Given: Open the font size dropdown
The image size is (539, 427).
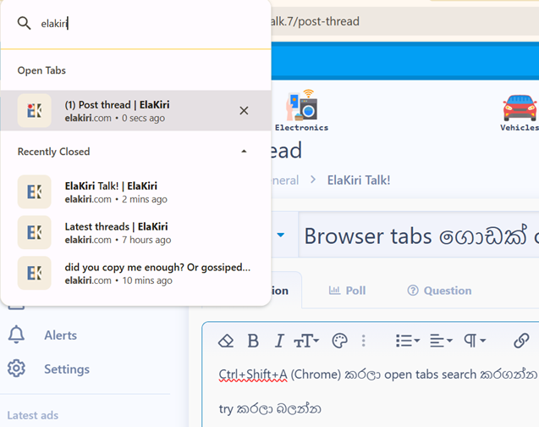Looking at the screenshot, I should click(x=306, y=341).
